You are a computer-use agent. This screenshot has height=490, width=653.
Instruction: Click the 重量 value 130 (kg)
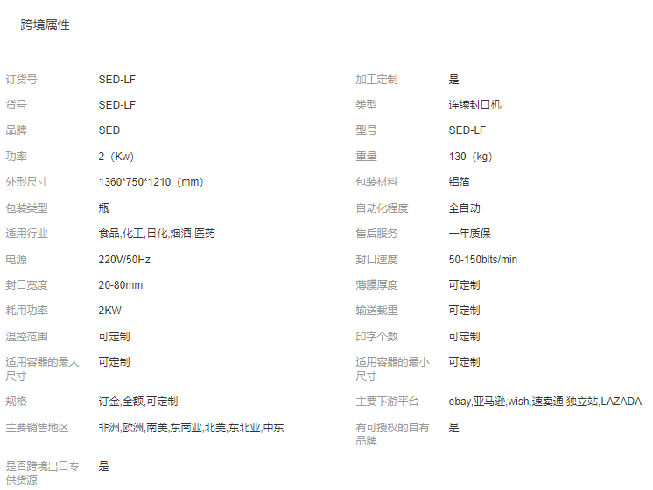471,157
